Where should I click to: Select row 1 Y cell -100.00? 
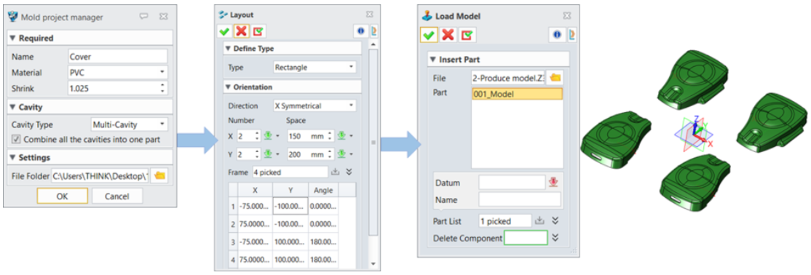tap(290, 207)
